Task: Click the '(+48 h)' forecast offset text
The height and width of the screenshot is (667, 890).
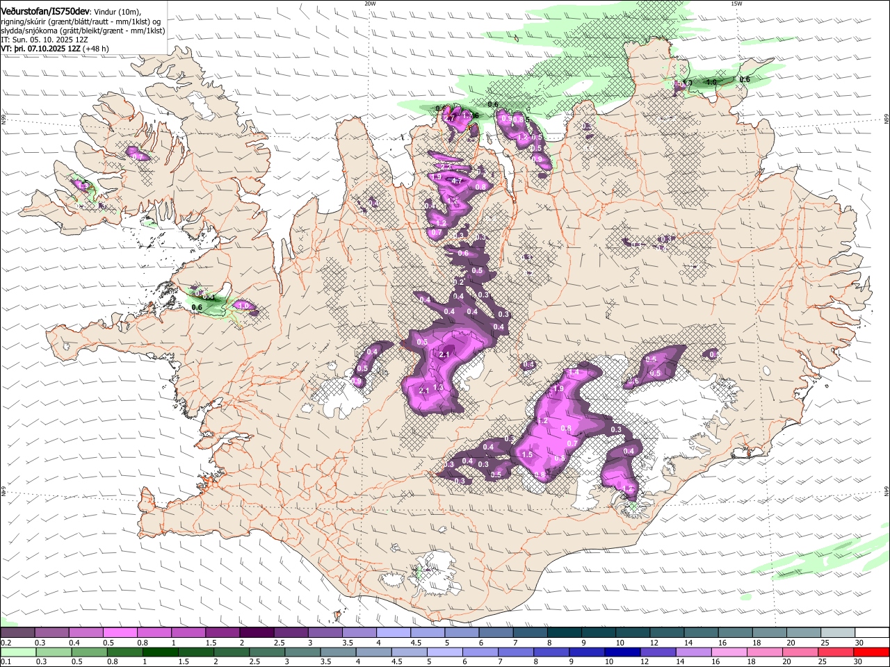Action: pyautogui.click(x=96, y=49)
